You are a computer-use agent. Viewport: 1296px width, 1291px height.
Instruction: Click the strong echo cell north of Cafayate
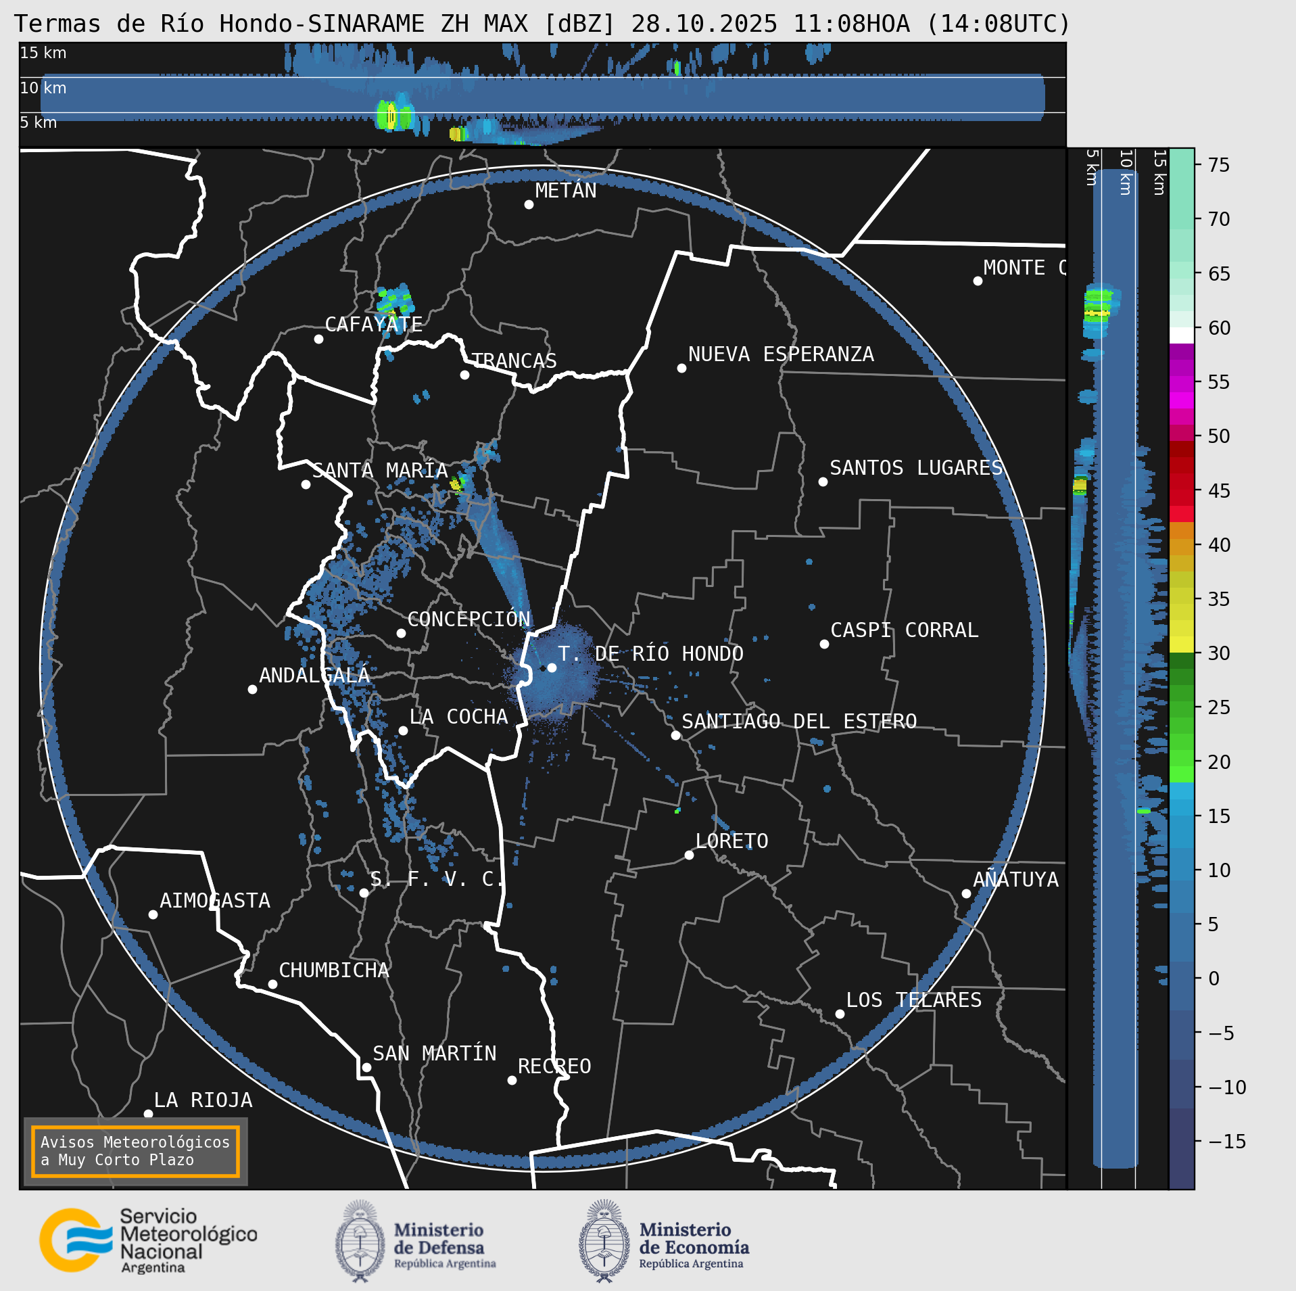395,300
